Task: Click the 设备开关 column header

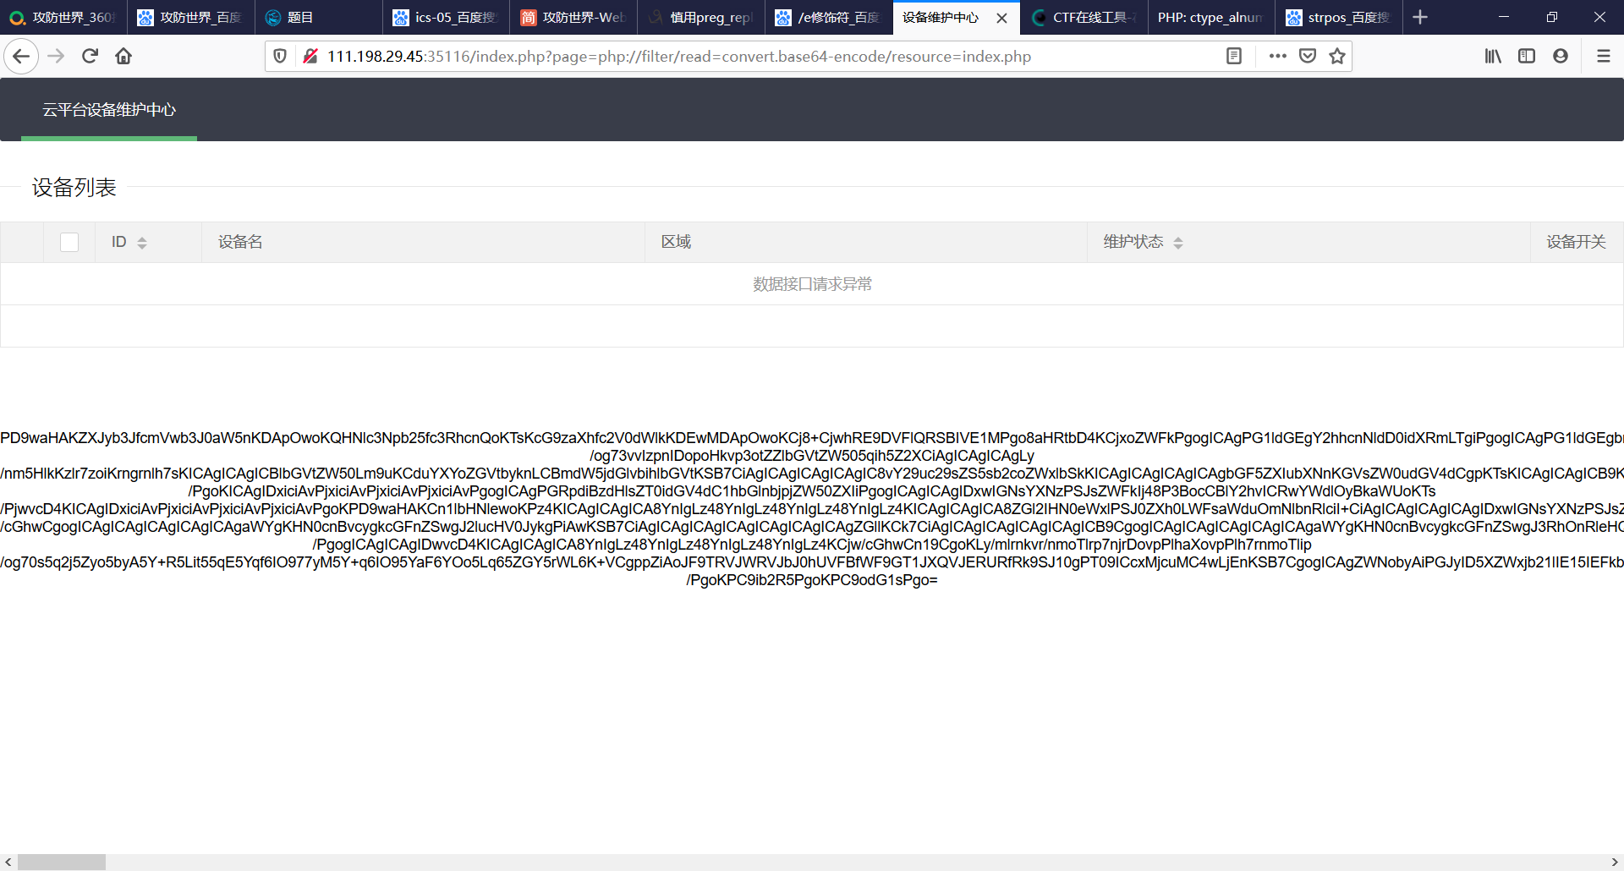Action: (1576, 242)
